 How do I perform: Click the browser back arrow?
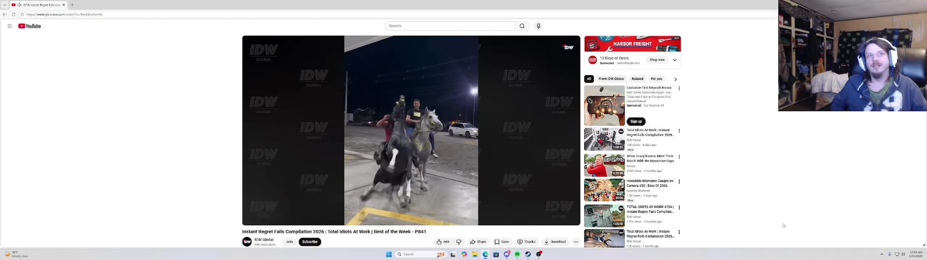point(5,14)
